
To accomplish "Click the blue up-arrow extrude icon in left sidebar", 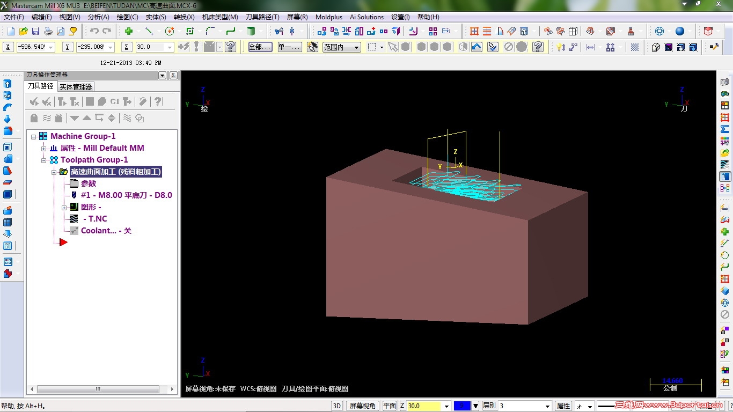I will 8,84.
